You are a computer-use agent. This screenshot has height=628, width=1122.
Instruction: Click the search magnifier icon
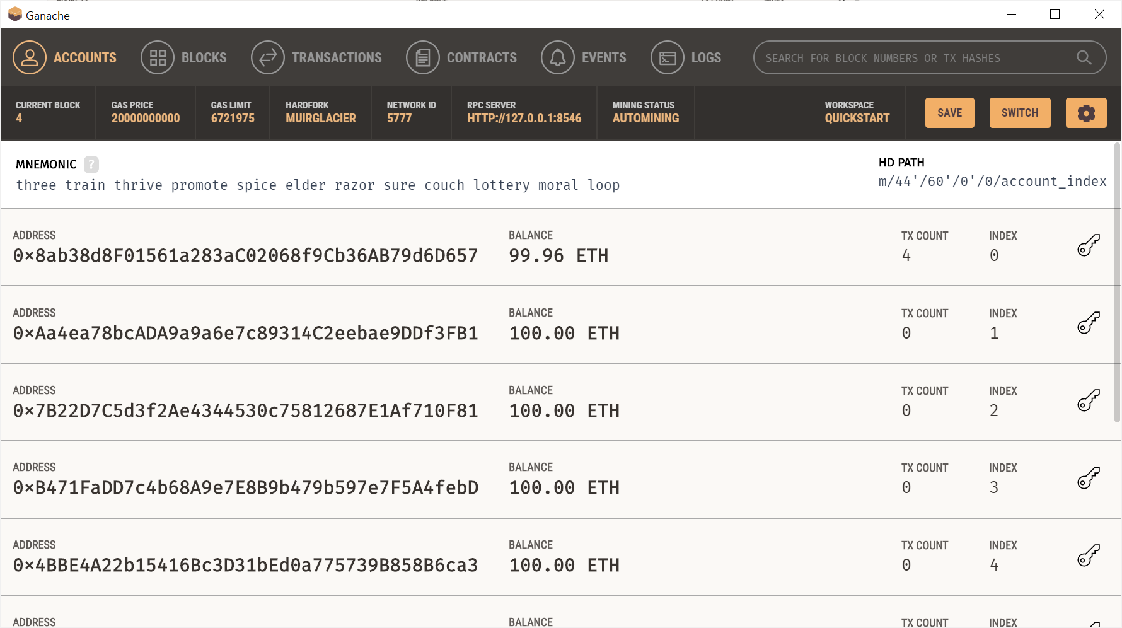click(1084, 57)
